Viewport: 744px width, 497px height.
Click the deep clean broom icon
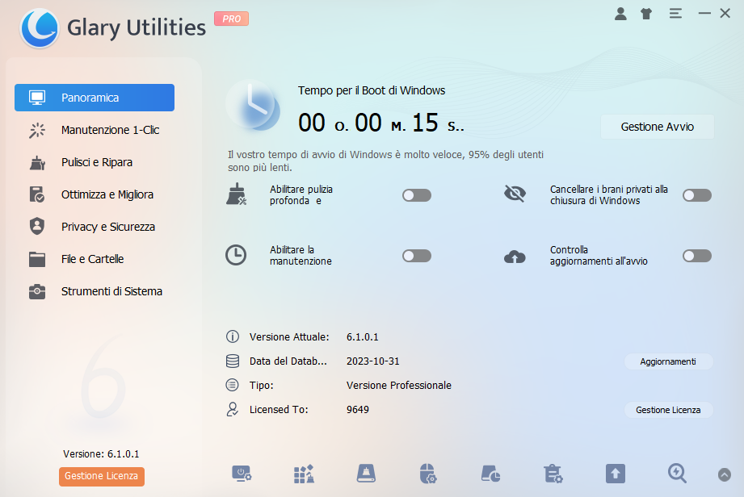237,194
